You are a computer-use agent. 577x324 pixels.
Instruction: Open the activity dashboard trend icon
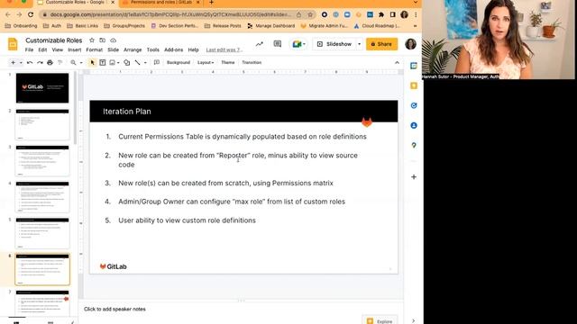[260, 44]
